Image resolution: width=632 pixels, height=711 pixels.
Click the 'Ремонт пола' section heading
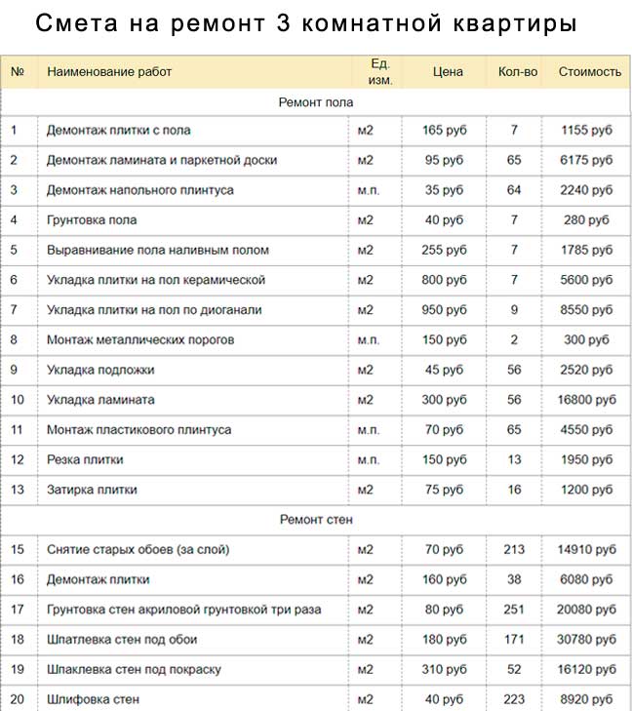[315, 101]
